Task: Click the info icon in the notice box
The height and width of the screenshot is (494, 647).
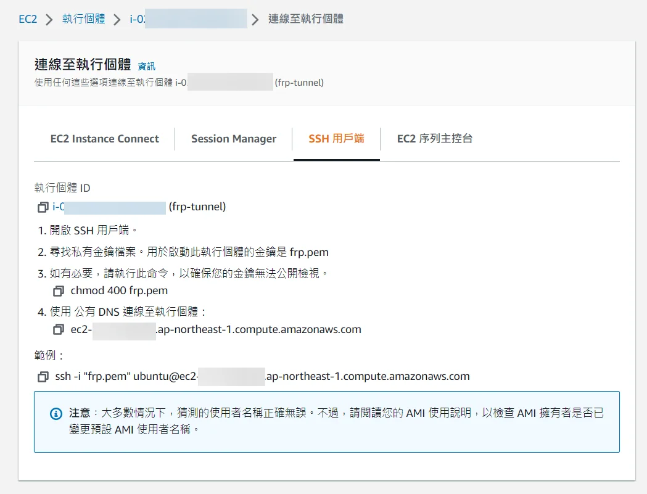Action: tap(56, 413)
